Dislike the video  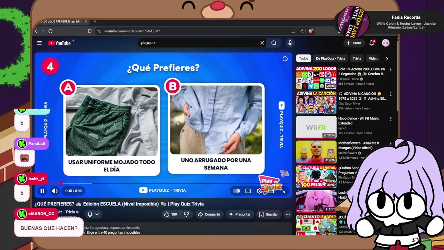click(x=186, y=214)
